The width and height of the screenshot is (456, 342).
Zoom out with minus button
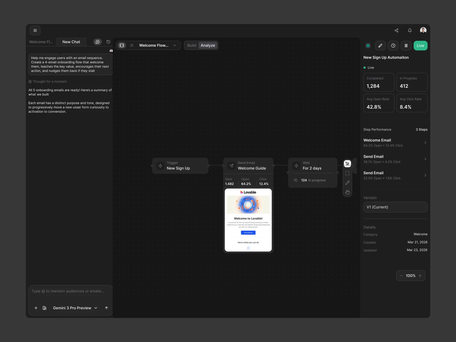click(x=402, y=276)
